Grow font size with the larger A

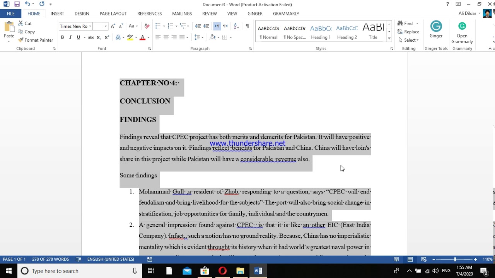click(113, 26)
